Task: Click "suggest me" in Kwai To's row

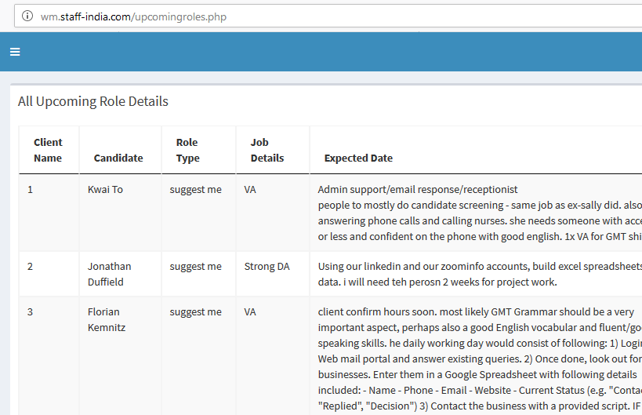Action: coord(196,189)
